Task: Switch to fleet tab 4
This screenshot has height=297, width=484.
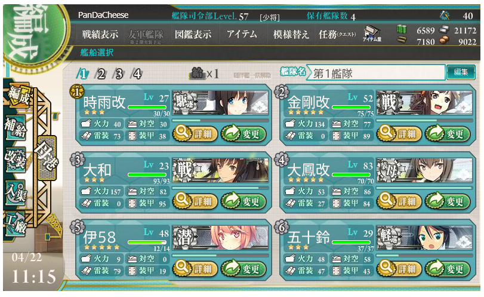Action: click(137, 74)
